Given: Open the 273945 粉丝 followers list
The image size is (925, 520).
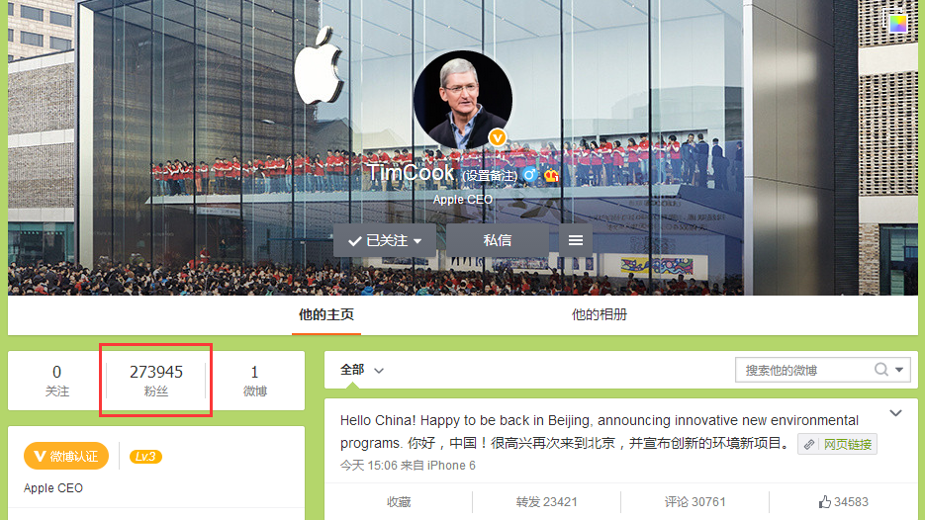Looking at the screenshot, I should coord(156,381).
